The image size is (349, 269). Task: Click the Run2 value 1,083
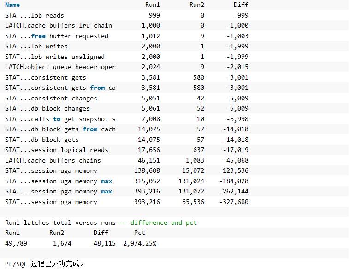pos(195,160)
